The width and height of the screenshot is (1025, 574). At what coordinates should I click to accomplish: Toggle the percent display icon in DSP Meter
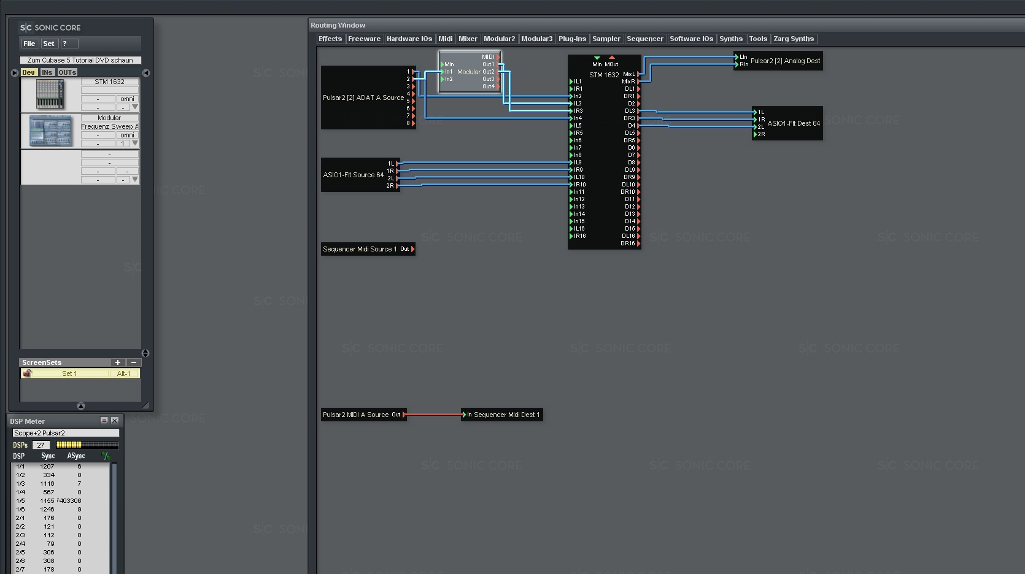point(106,456)
